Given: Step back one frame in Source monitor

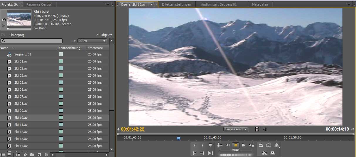Looking at the screenshot, I should point(228,145).
